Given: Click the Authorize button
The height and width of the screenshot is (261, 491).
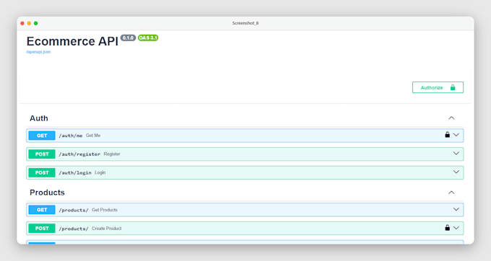Looking at the screenshot, I should 438,87.
